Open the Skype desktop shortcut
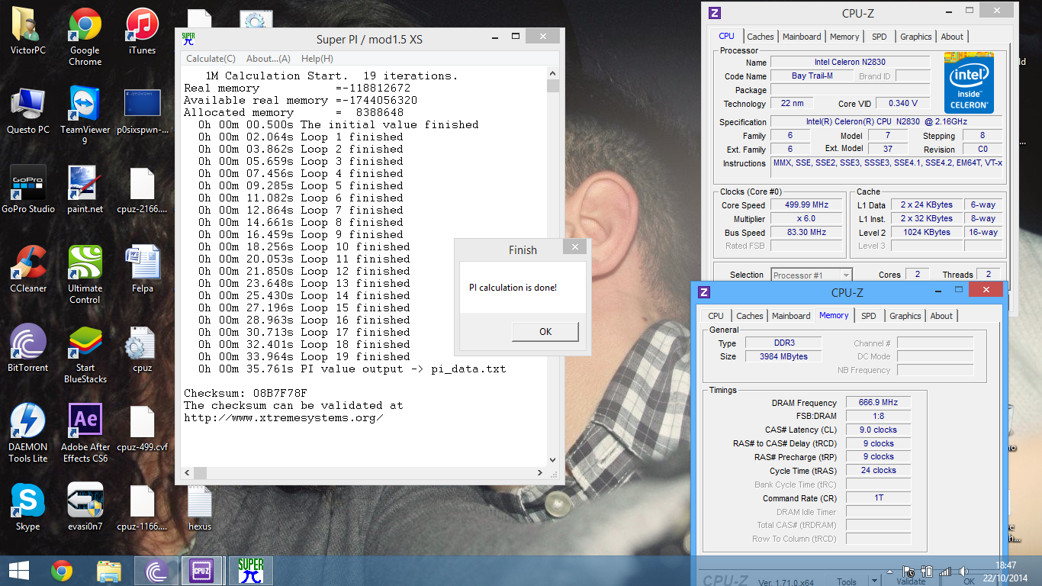Viewport: 1042px width, 586px height. pos(28,507)
